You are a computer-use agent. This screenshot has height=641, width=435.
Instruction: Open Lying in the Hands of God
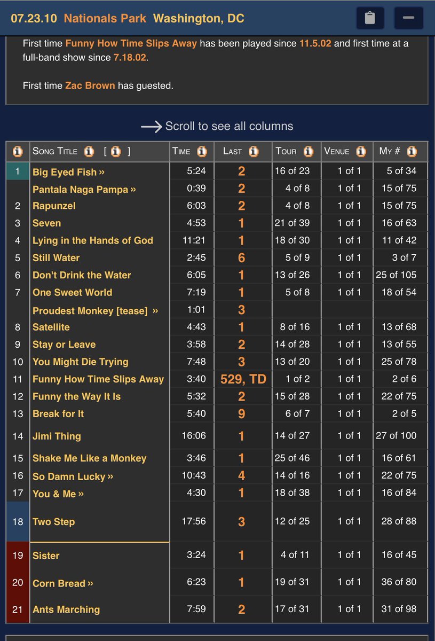[x=93, y=240]
